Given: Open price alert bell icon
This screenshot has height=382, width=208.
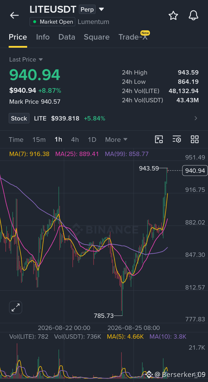Looking at the screenshot, I should pos(193,15).
